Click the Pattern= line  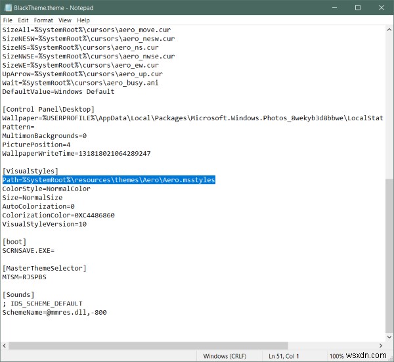[18, 127]
